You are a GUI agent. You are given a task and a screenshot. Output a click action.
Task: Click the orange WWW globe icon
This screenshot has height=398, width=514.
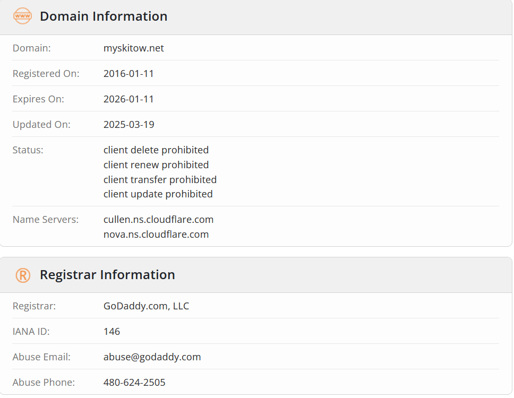[x=23, y=16]
